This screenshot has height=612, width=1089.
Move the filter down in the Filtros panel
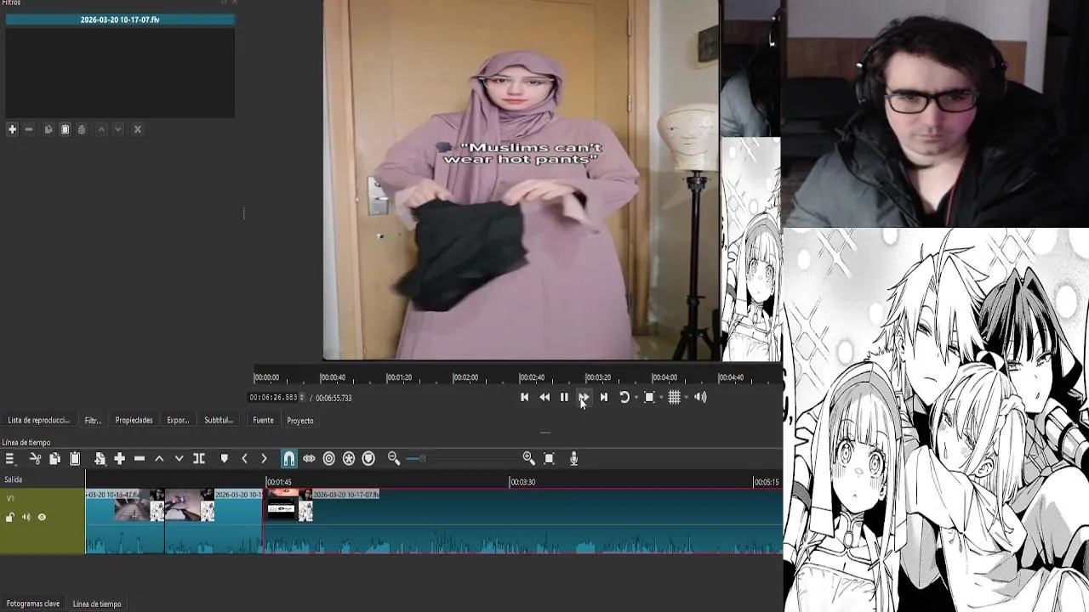[x=118, y=129]
